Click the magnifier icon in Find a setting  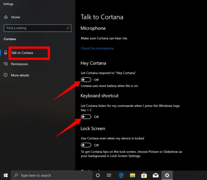pyautogui.click(x=68, y=28)
